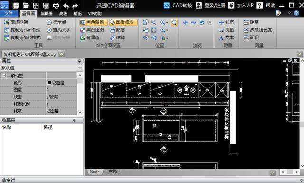This screenshot has width=304, height=183.
Task: Toggle 测量 dimension visibility
Action: click(x=226, y=30)
